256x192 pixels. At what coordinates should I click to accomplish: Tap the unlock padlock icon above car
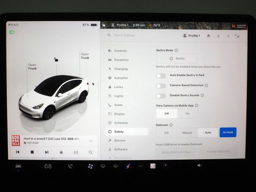(x=56, y=60)
